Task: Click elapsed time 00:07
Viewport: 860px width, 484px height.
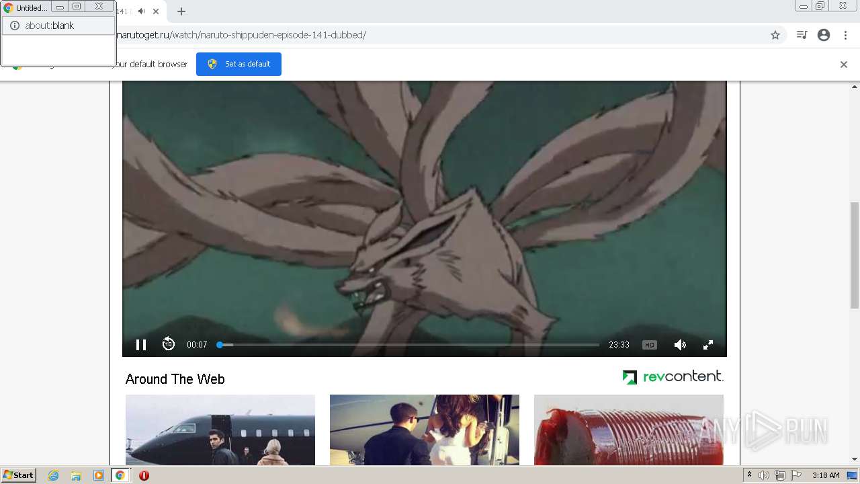Action: [197, 345]
